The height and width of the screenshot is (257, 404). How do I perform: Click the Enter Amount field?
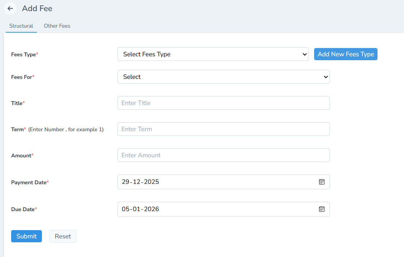click(x=223, y=155)
